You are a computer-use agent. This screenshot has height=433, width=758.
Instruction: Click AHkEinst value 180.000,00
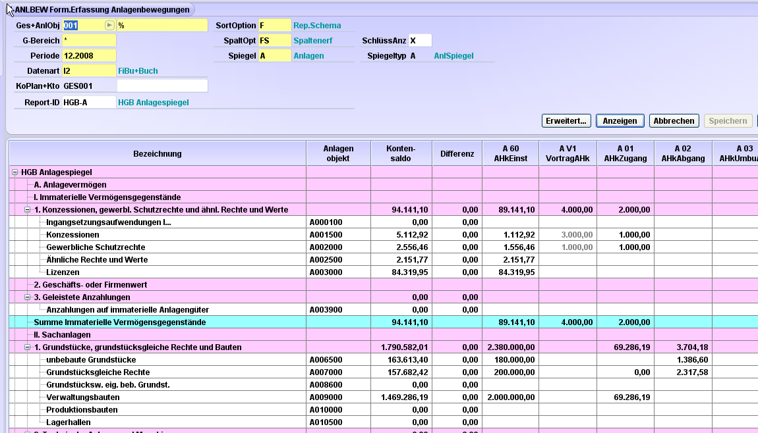click(514, 360)
